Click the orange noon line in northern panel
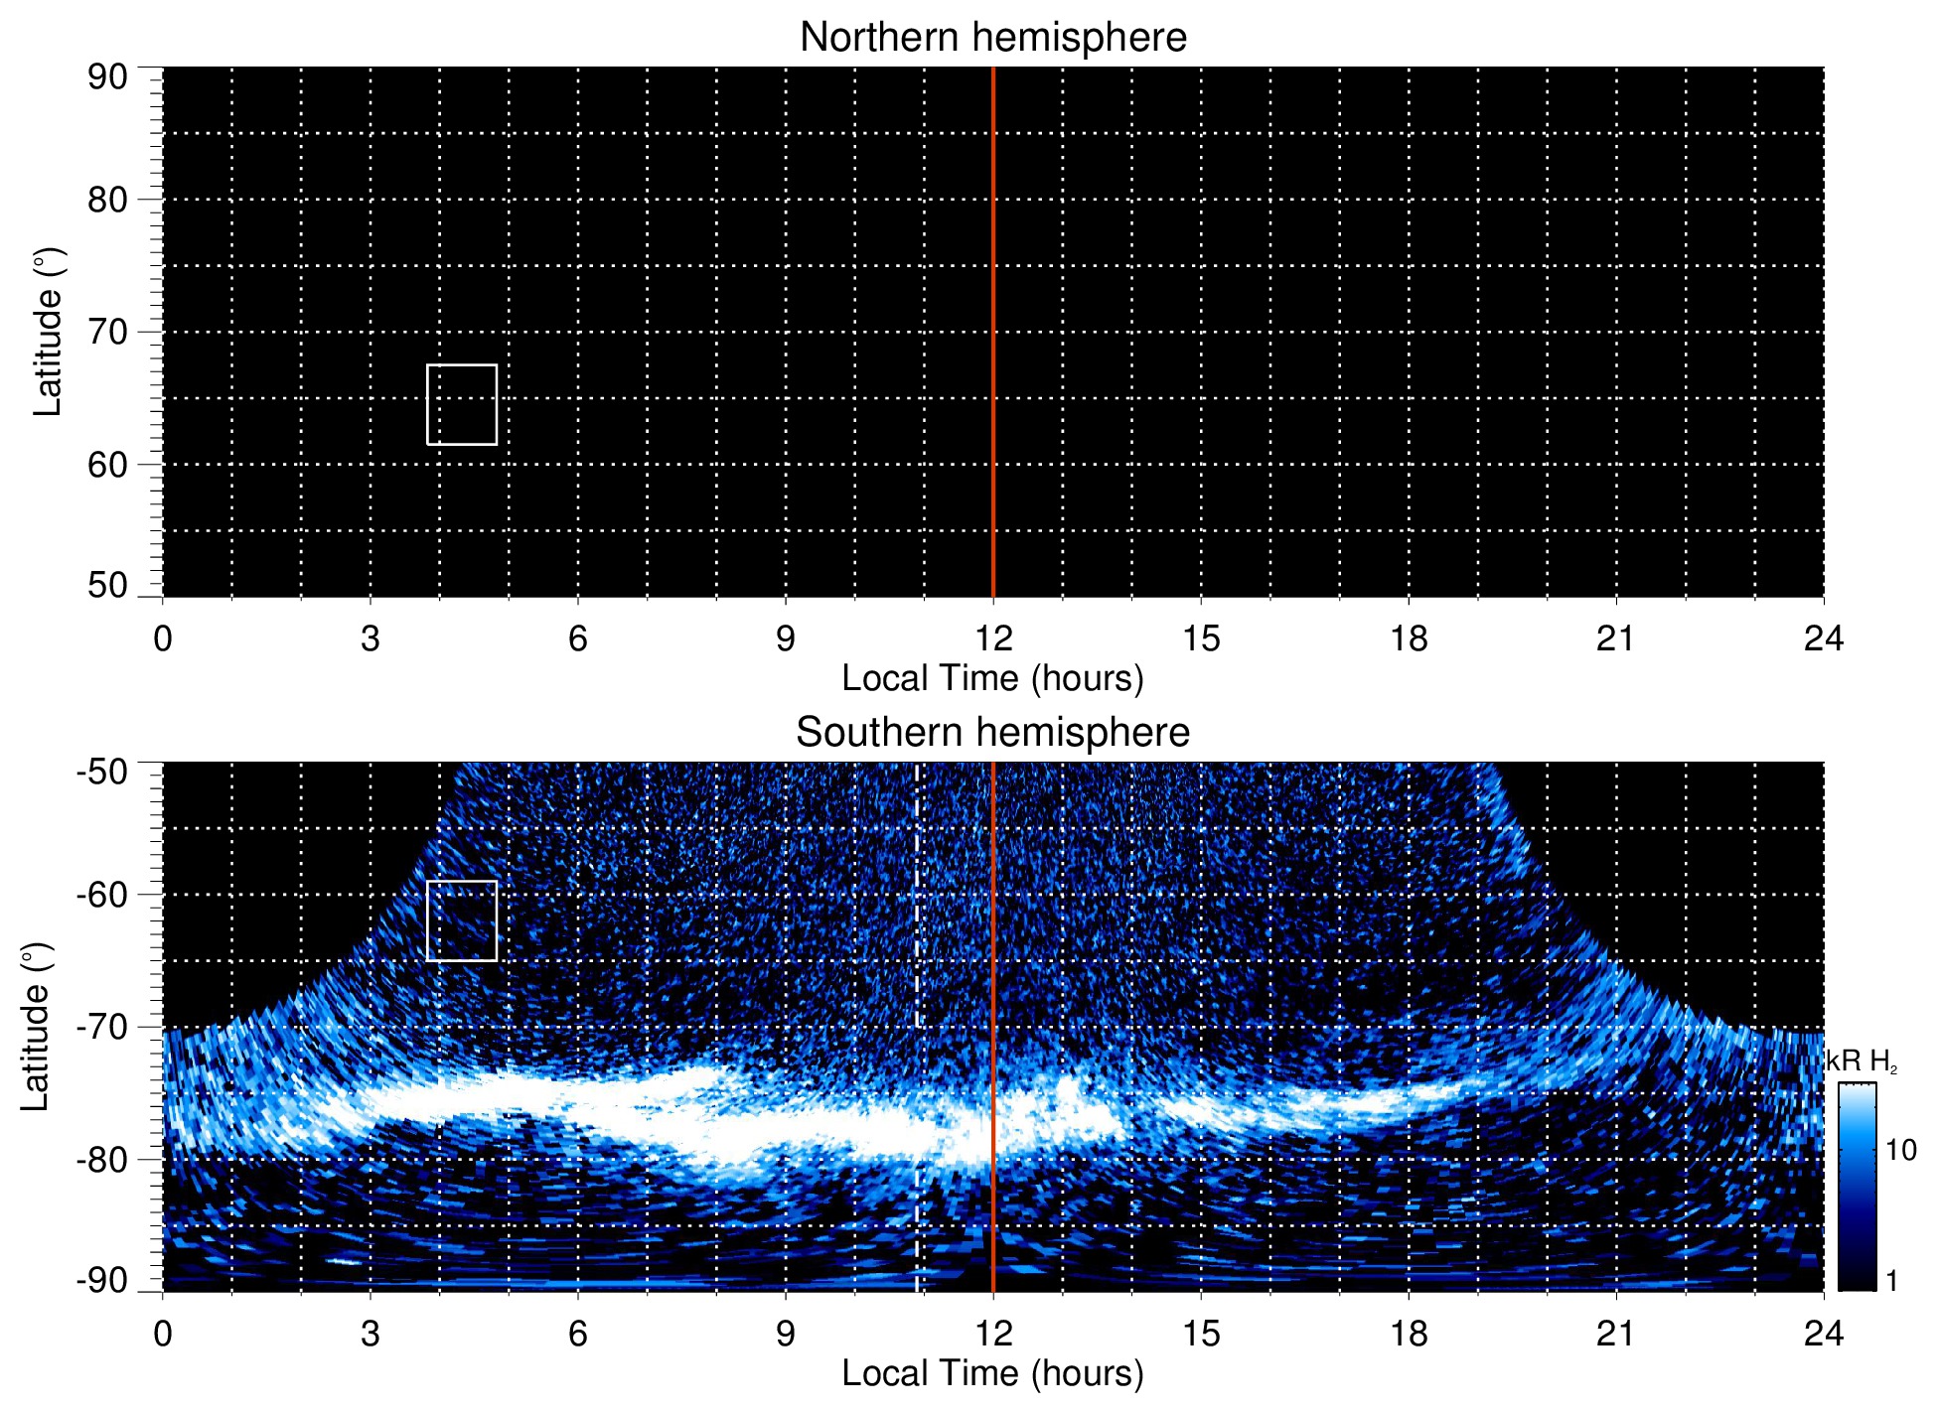The height and width of the screenshot is (1413, 1937). coord(993,298)
